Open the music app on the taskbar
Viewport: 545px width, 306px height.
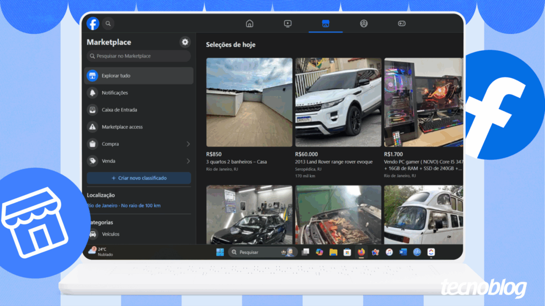389,252
